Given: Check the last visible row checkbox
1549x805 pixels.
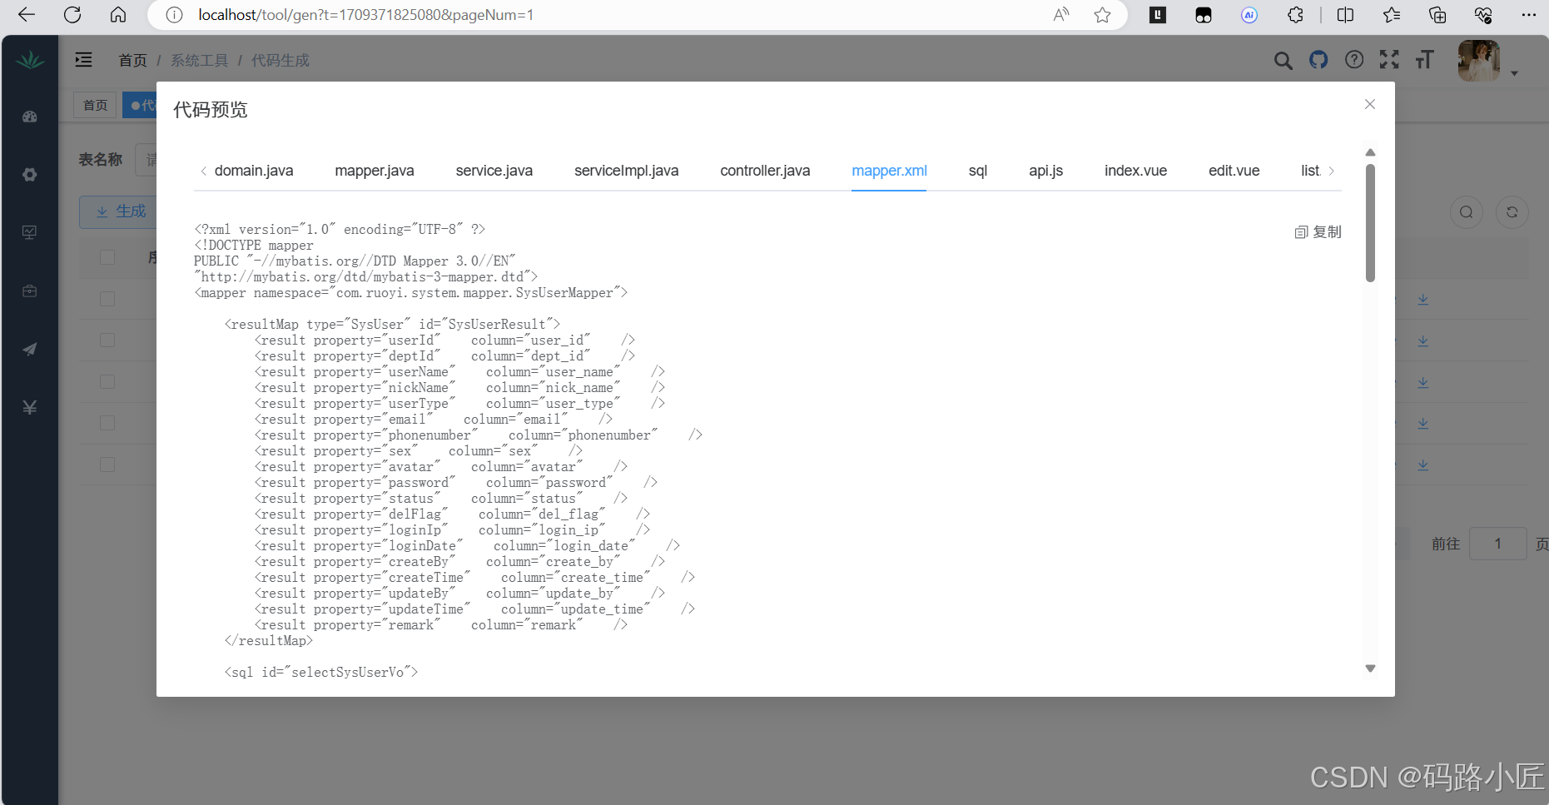Looking at the screenshot, I should 107,465.
